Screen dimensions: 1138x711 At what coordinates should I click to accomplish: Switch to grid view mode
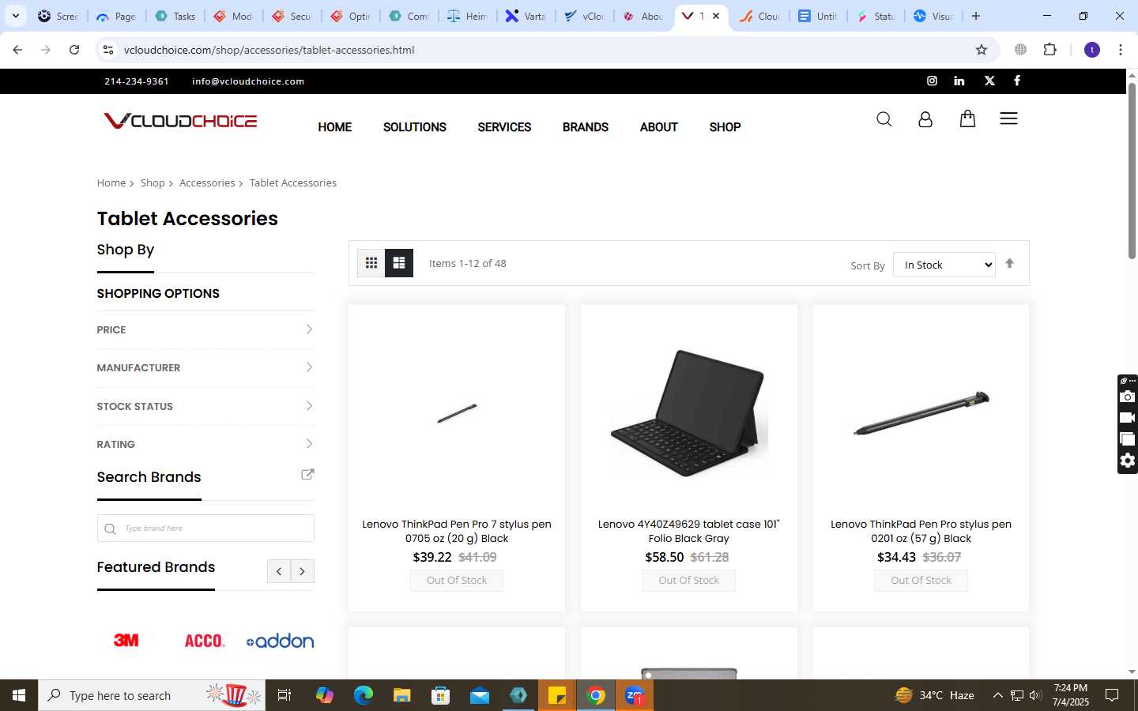(x=371, y=263)
